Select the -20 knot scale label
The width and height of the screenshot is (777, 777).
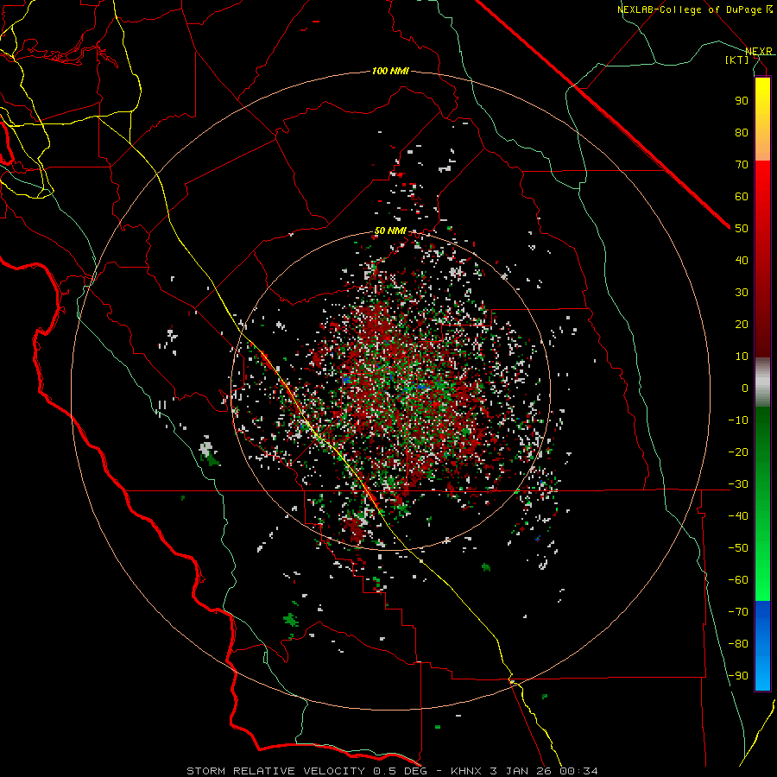[738, 452]
